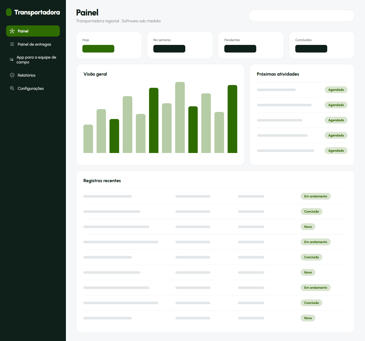Click the subtitle "Transportadora regional · Software sob medida"

tap(118, 21)
